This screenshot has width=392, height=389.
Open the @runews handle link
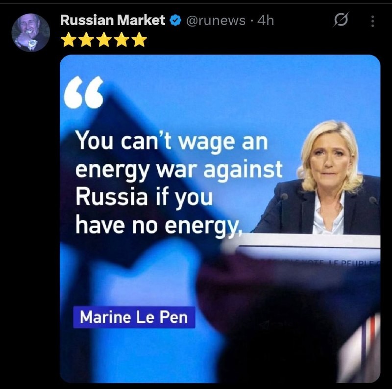click(x=216, y=21)
